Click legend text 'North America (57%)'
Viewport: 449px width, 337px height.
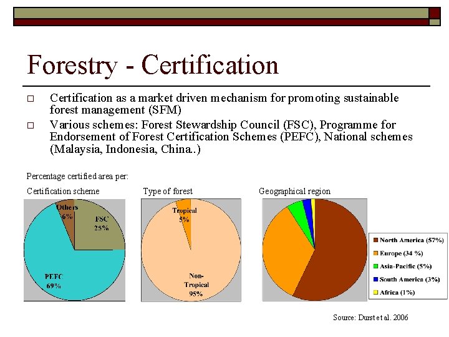click(x=412, y=240)
